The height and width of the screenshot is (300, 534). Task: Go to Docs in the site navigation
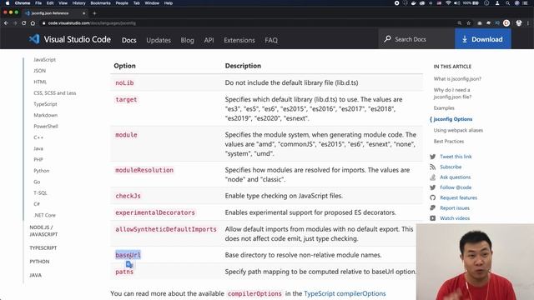[x=129, y=40]
